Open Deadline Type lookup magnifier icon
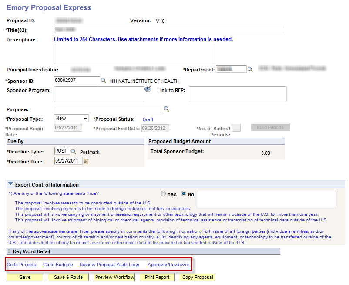 coord(73,152)
